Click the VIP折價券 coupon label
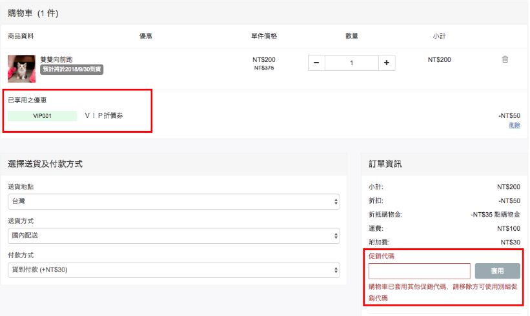Viewport: 530px width, 316px height. point(104,115)
